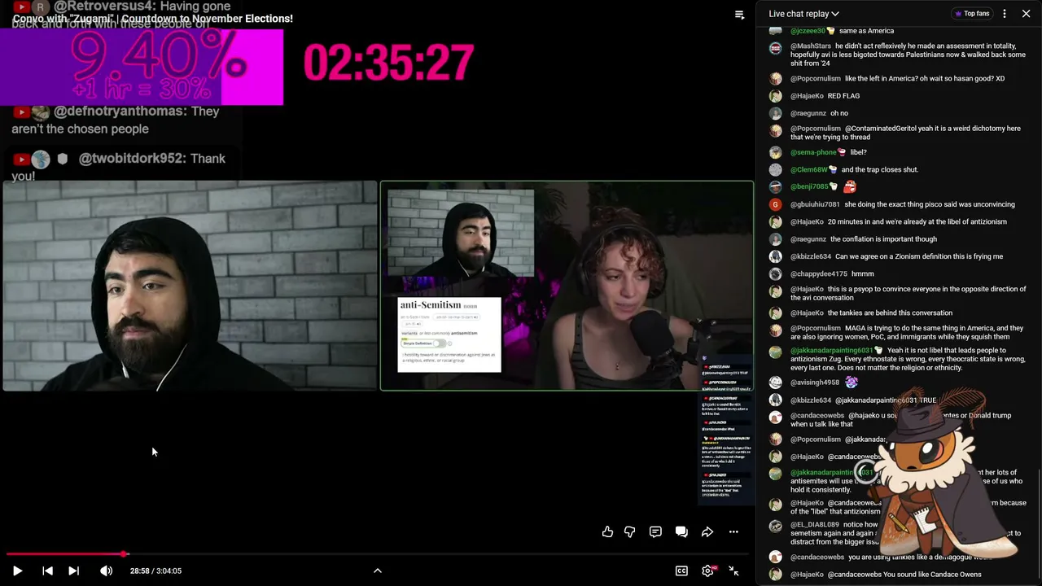Click @Clem68W author name in chat
1042x586 pixels.
coord(809,169)
